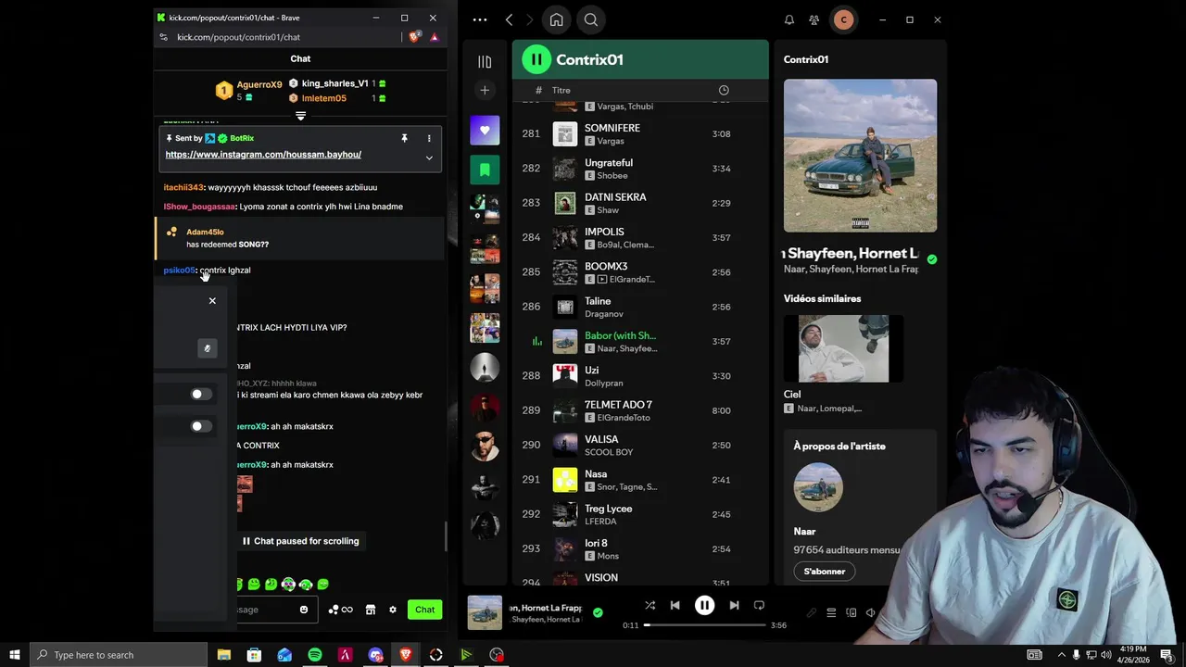
Task: Open Spotify three-dot menu
Action: point(479,19)
